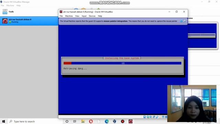Image resolution: width=220 pixels, height=124 pixels.
Task: Click the Tools icon in VirtualBox Manager
Action: point(5,12)
